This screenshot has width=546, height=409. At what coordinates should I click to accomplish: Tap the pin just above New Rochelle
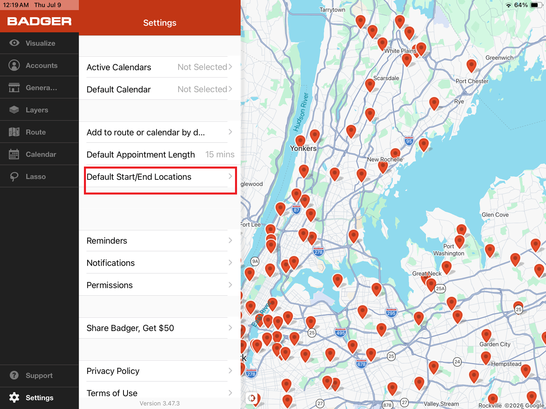(395, 154)
